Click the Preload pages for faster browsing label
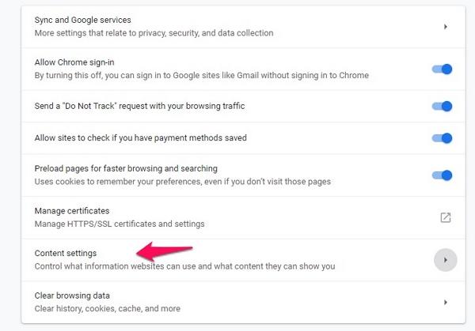Image resolution: width=475 pixels, height=331 pixels. click(126, 168)
